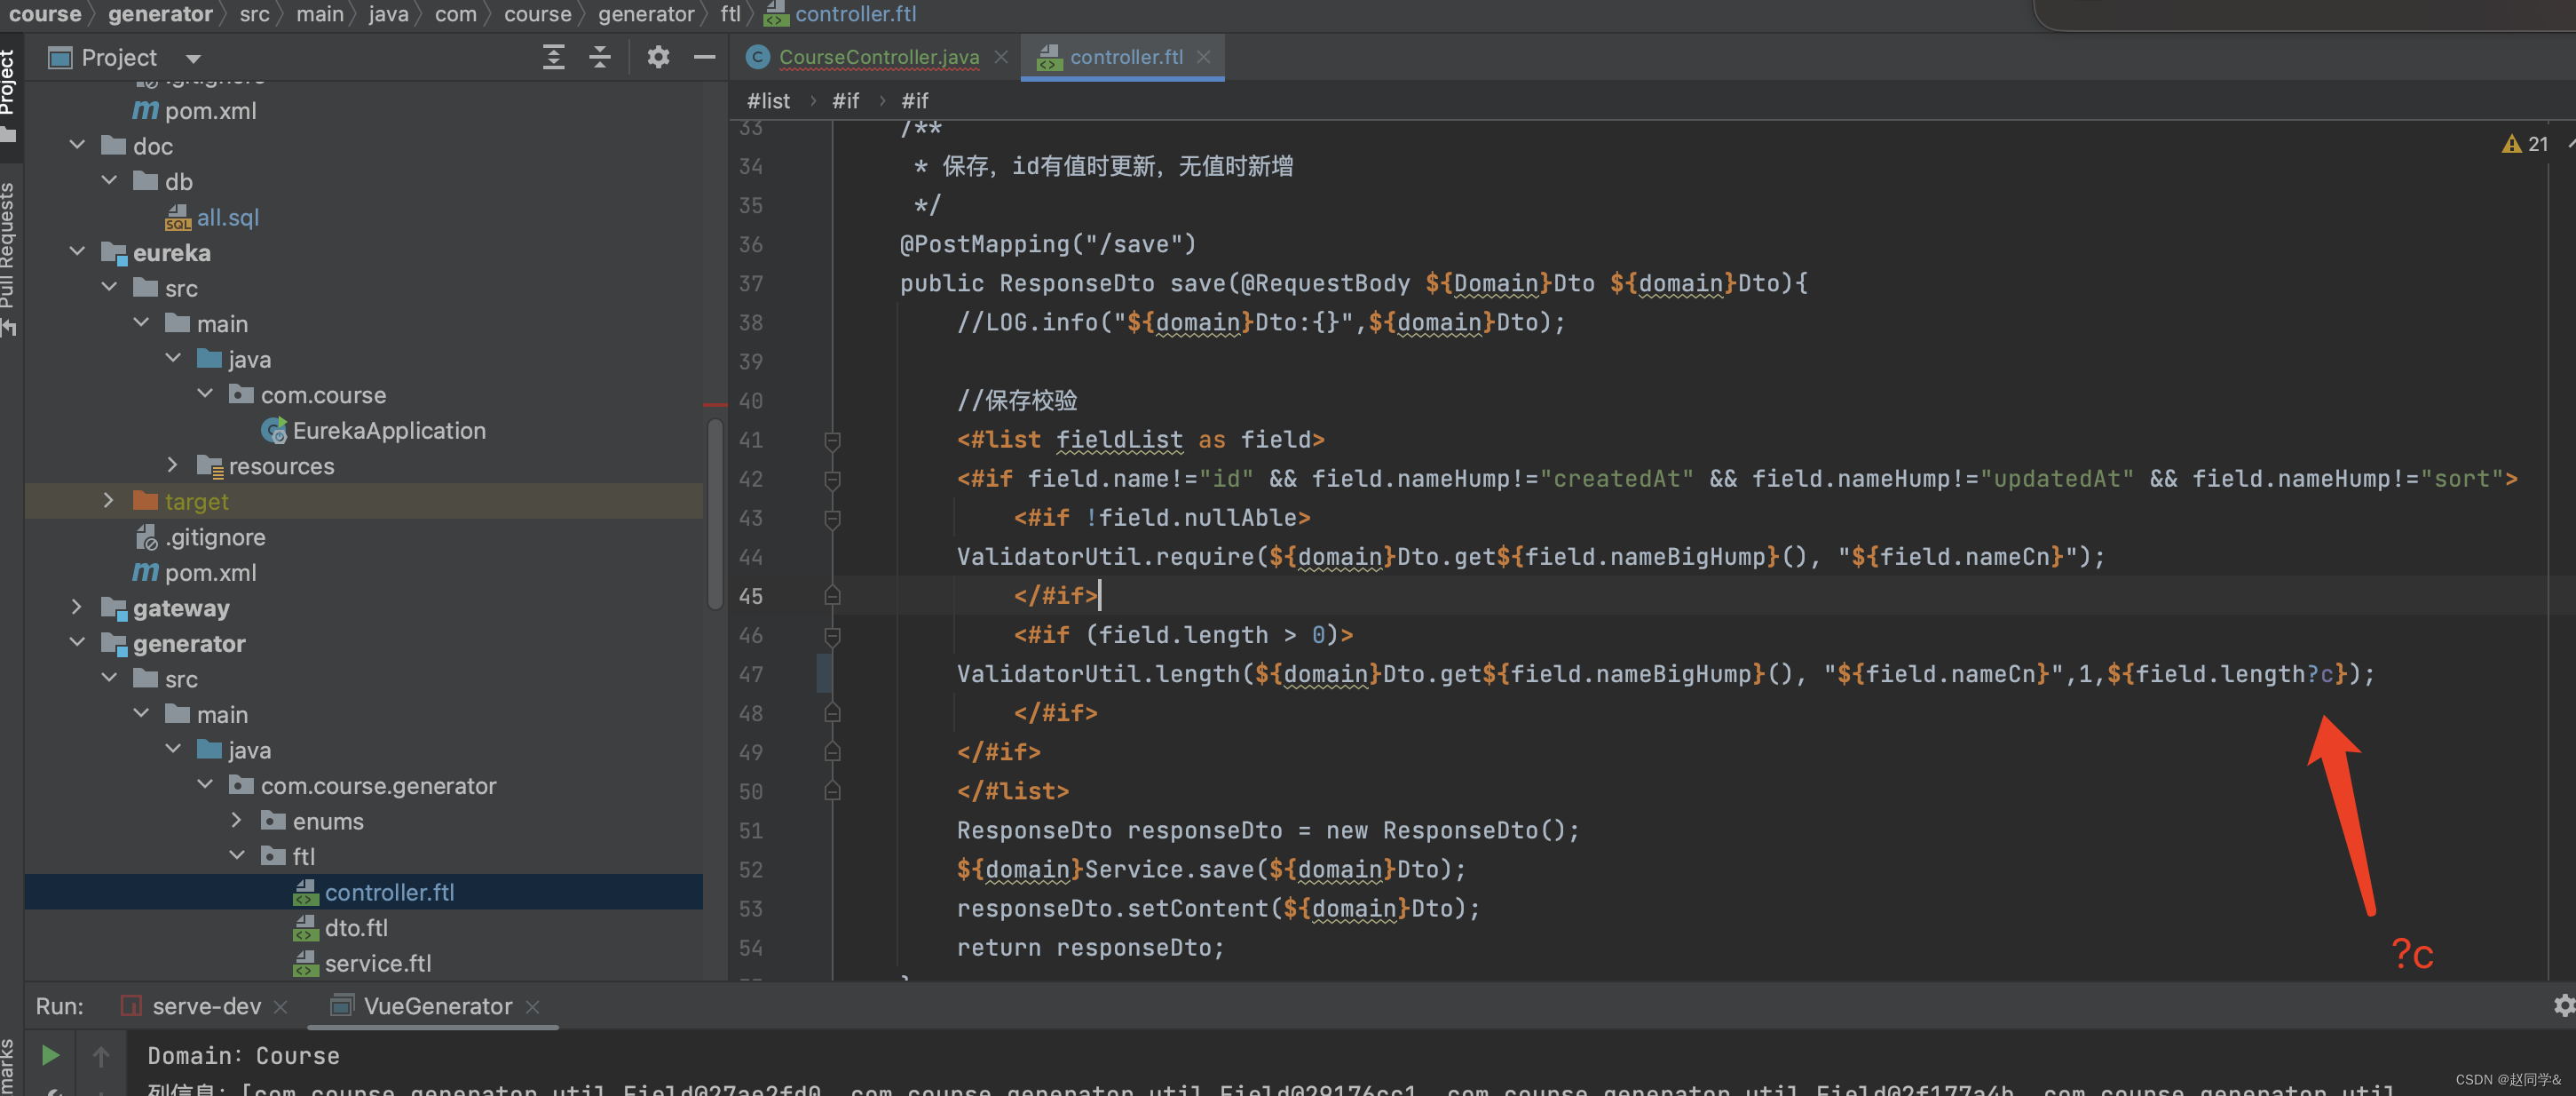Click the Collapse All icon in Project panel

(600, 57)
